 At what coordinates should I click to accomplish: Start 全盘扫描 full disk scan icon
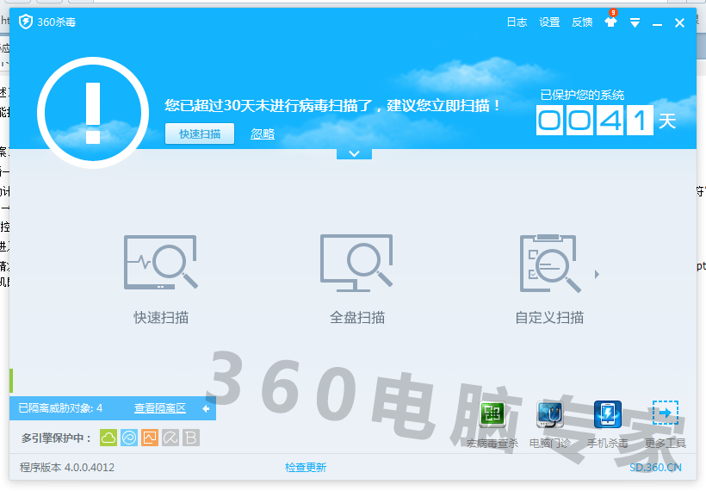(x=356, y=262)
